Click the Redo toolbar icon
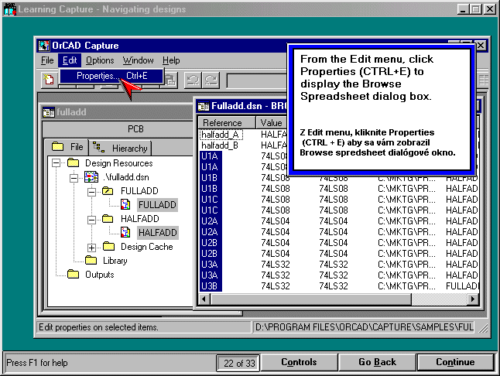500x376 pixels. pyautogui.click(x=211, y=79)
